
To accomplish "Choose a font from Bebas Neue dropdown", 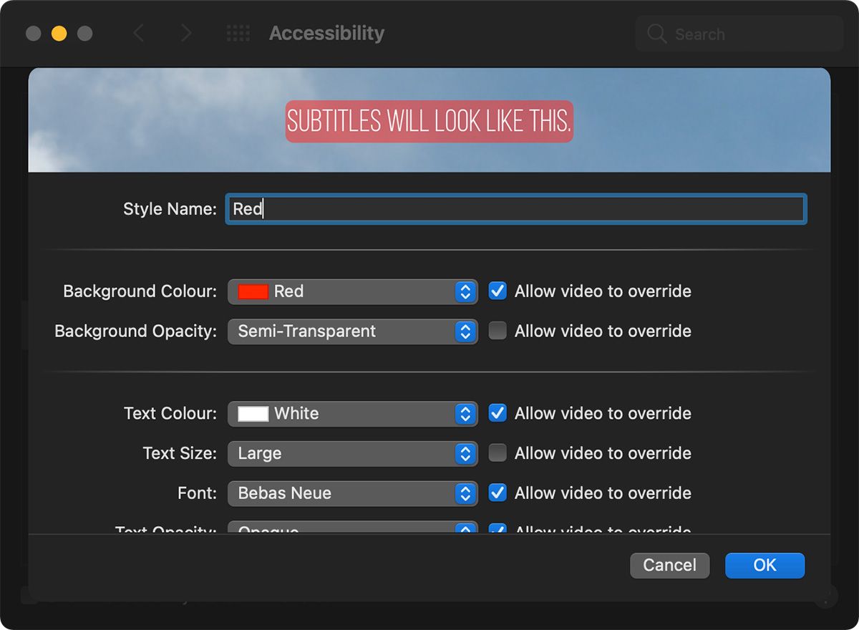I will click(x=352, y=493).
